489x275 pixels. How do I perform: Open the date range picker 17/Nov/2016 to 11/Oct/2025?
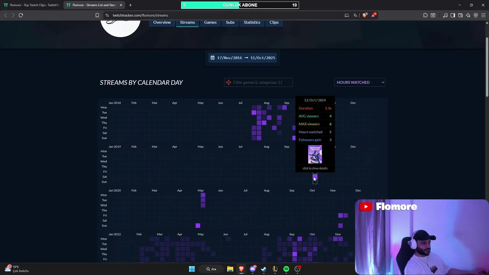243,58
